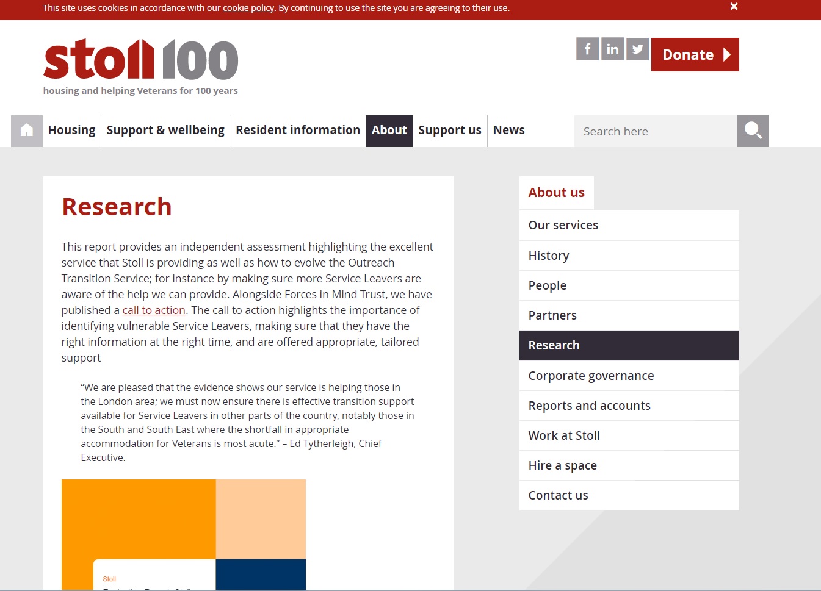Image resolution: width=821 pixels, height=591 pixels.
Task: Click the home icon in navigation
Action: tap(27, 131)
